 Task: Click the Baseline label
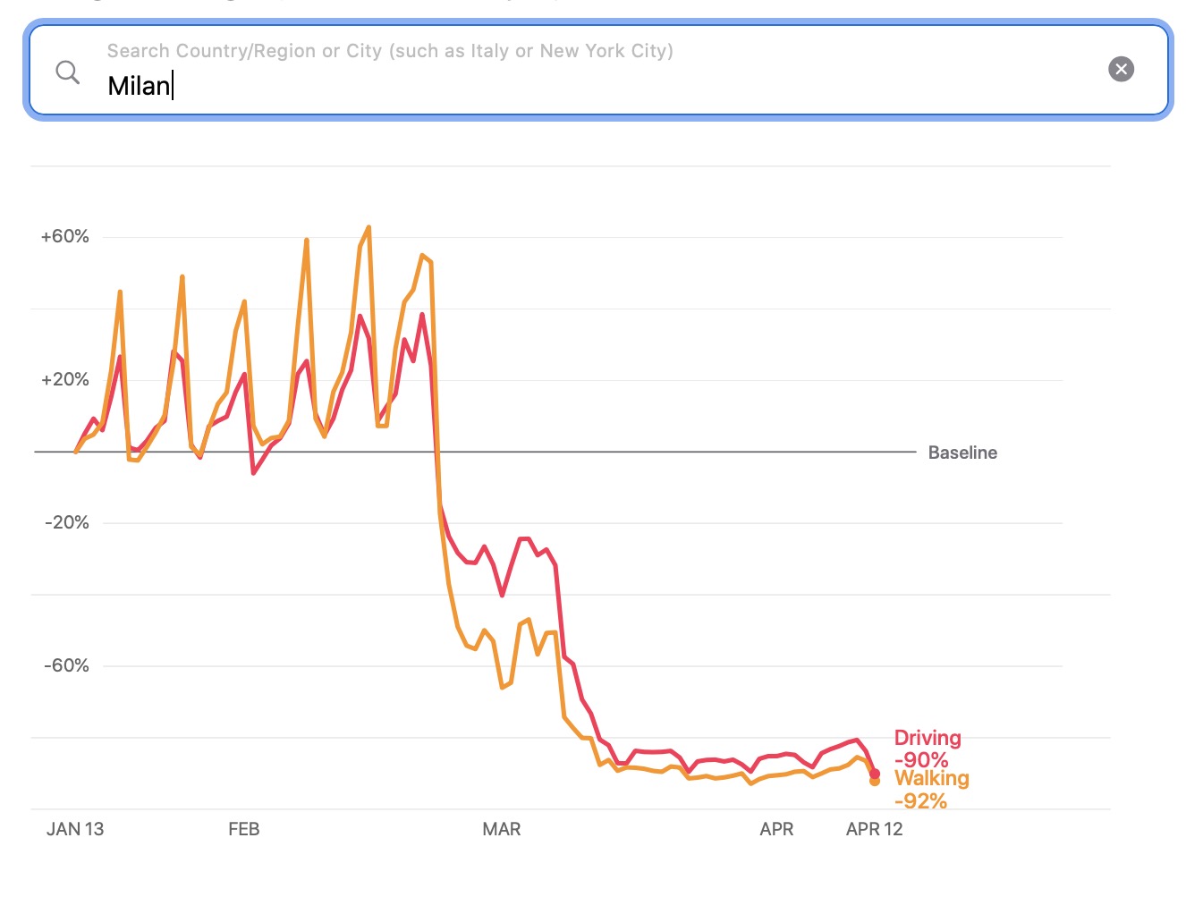(x=962, y=453)
